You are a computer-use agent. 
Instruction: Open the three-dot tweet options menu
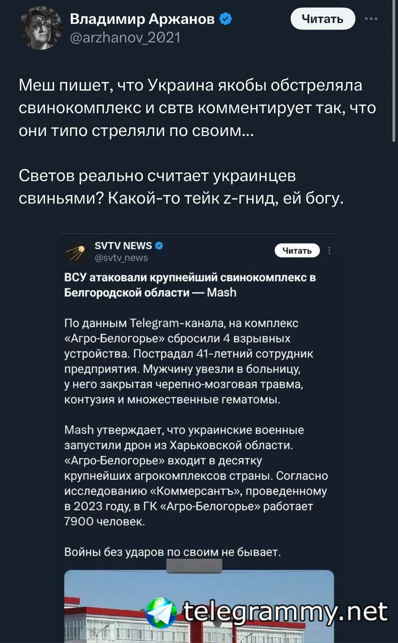[371, 19]
